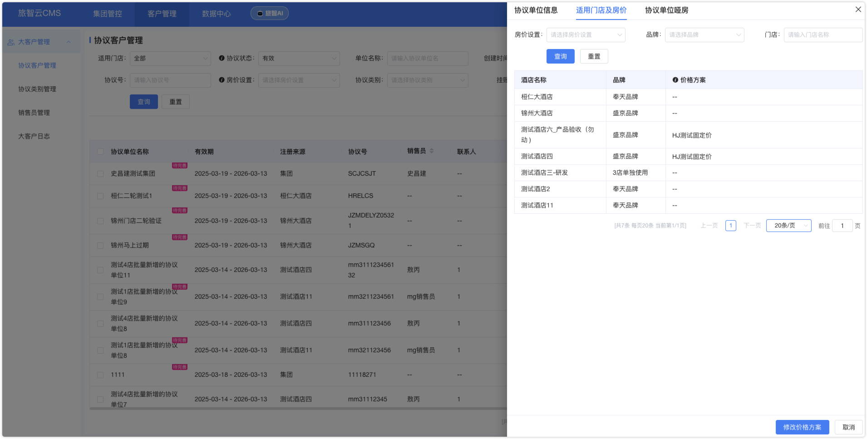Go to 大客户日志 in sidebar
The width and height of the screenshot is (867, 439).
tap(34, 136)
